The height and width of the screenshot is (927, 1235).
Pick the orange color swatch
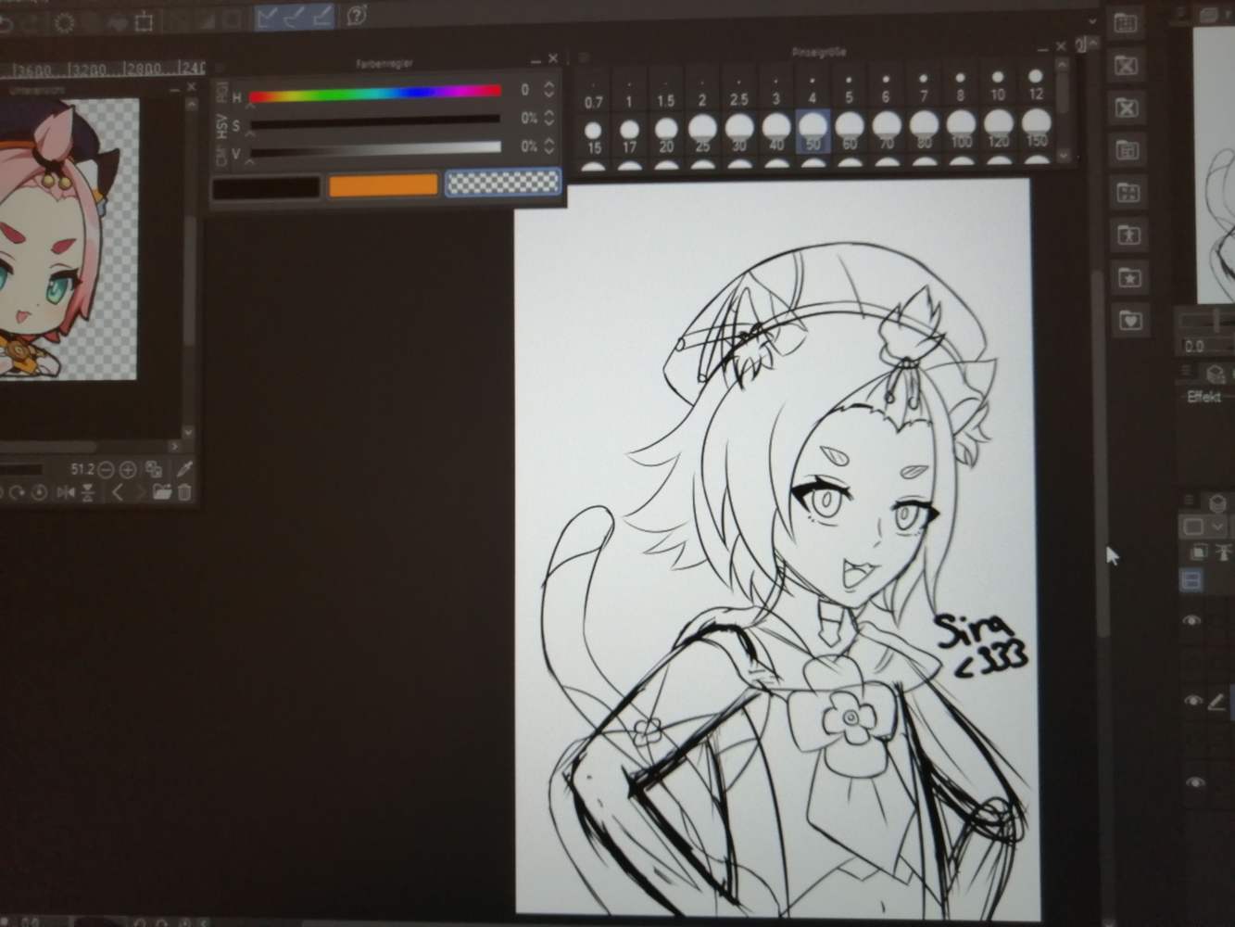[x=381, y=184]
